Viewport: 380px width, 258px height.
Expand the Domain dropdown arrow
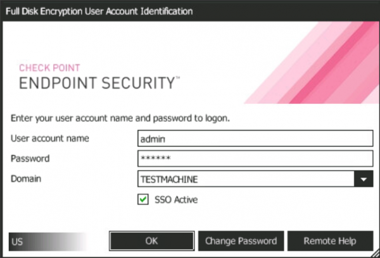click(x=363, y=179)
